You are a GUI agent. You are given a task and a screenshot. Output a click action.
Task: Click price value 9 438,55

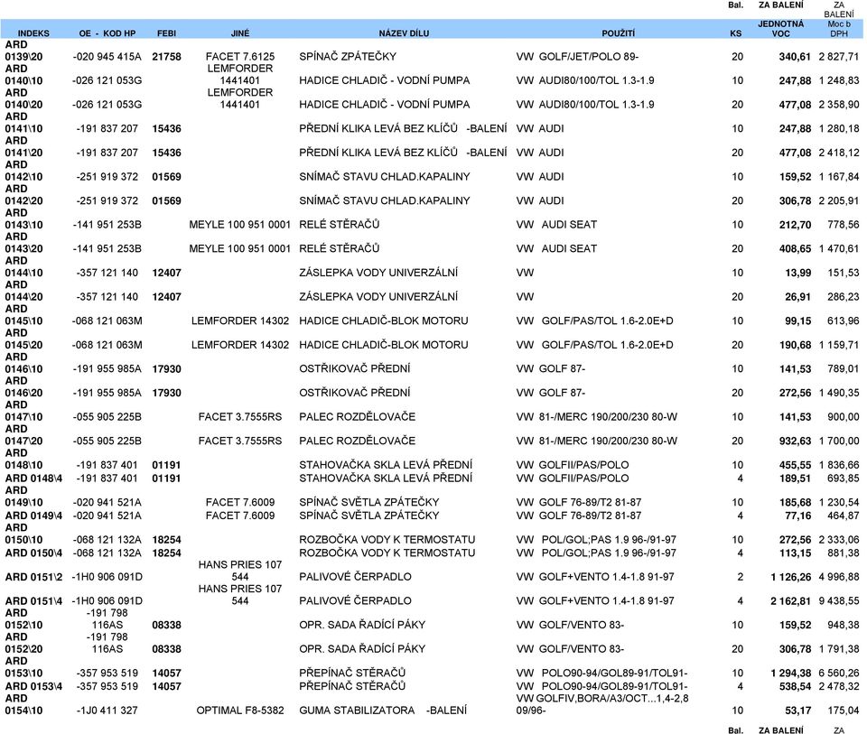pyautogui.click(x=839, y=600)
